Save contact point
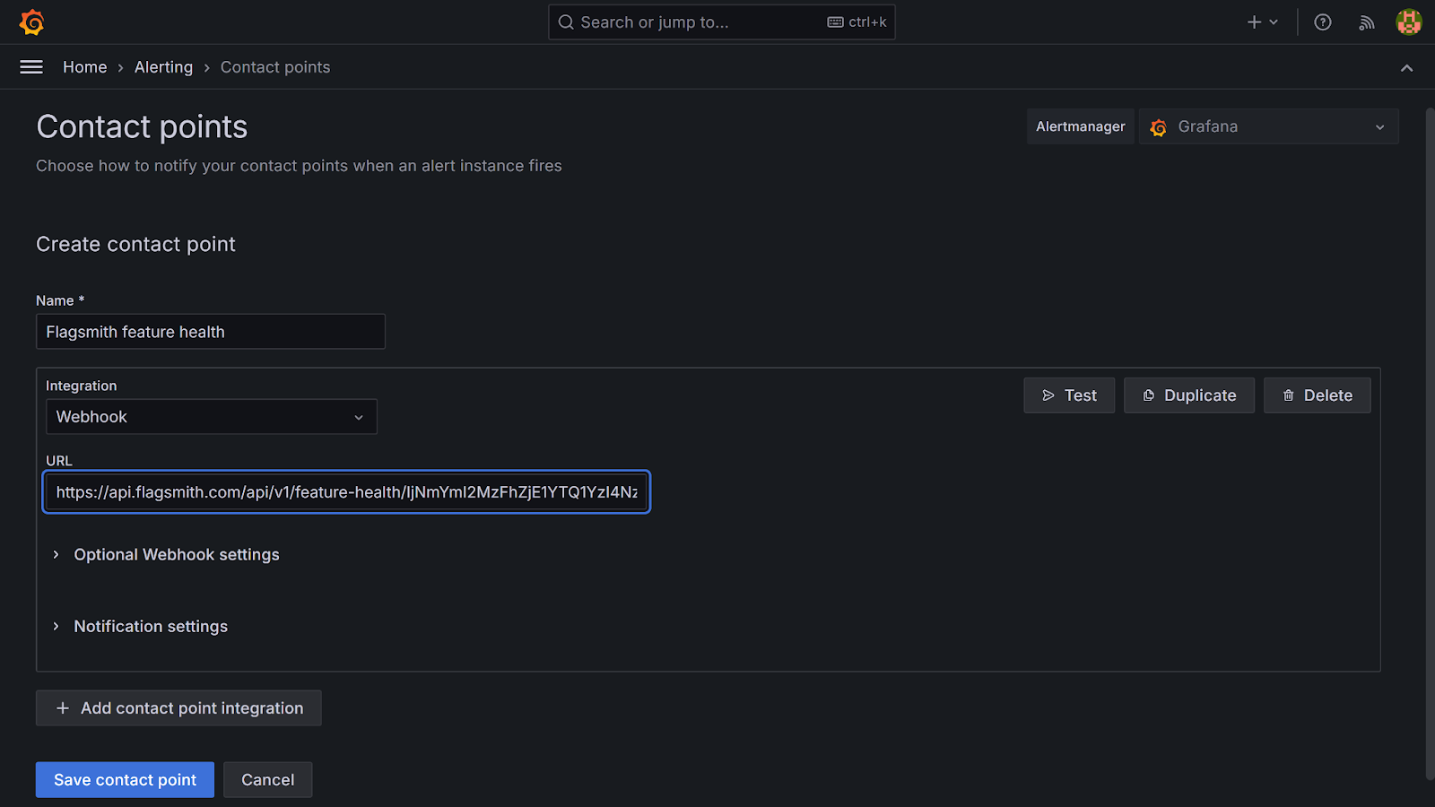Screen dimensions: 1435x807 (125, 780)
